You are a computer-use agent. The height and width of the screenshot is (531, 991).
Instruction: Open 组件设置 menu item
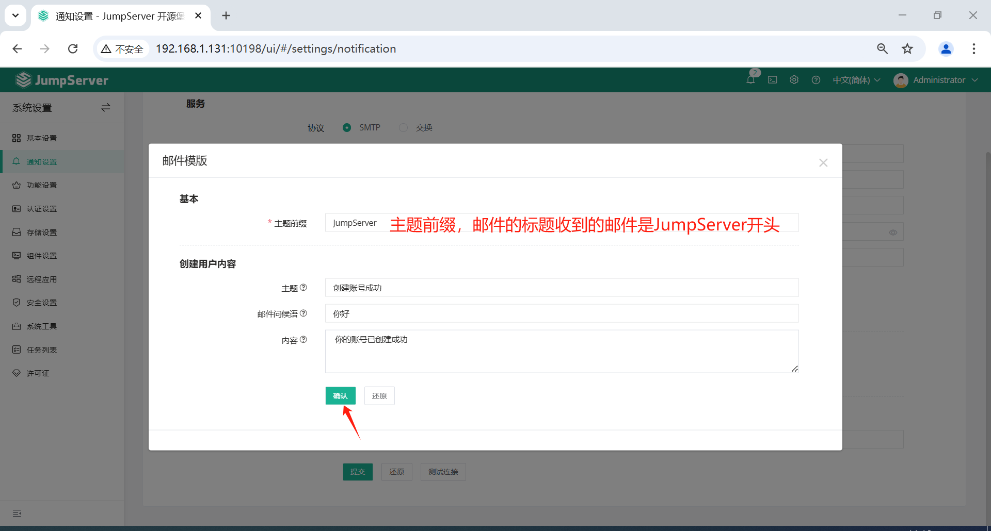click(62, 256)
